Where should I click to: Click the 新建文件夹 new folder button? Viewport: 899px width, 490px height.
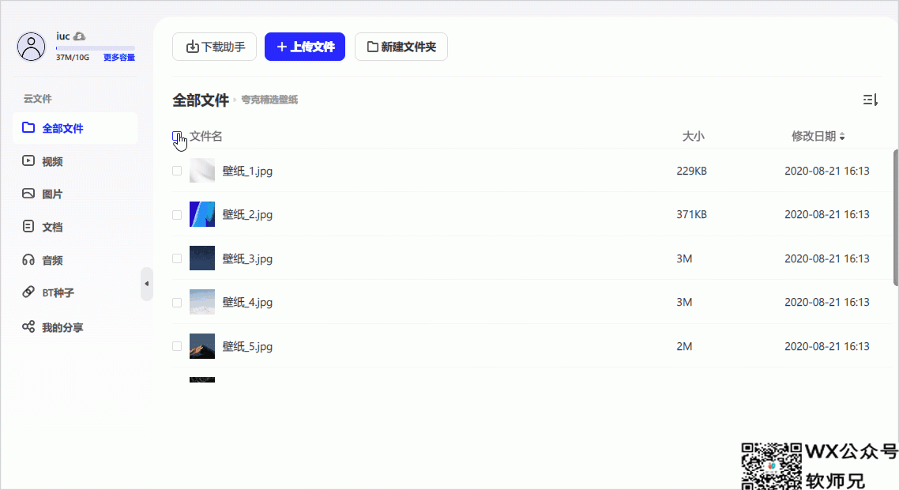pos(401,47)
